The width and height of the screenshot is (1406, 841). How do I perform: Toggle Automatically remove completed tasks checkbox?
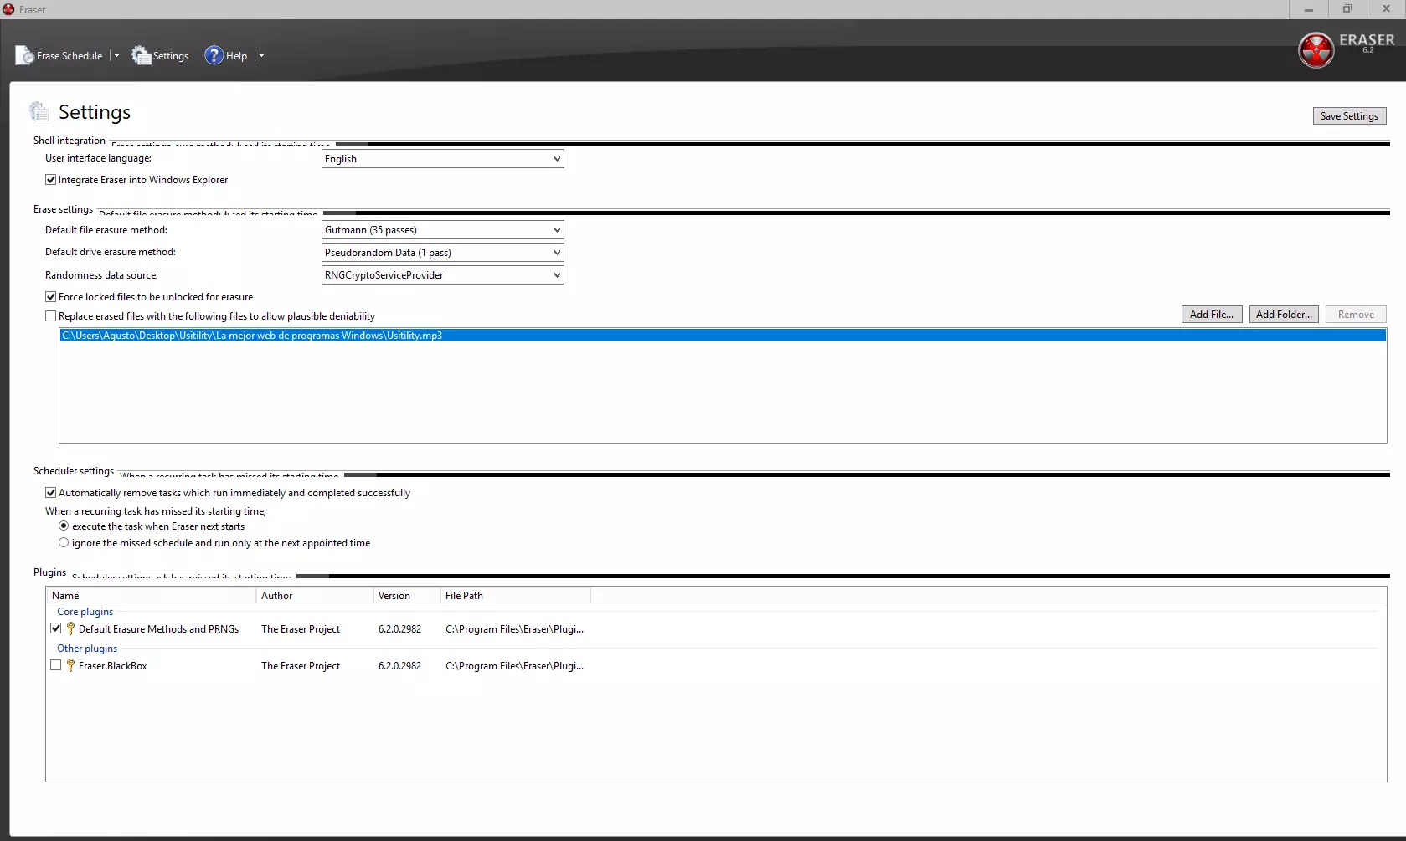click(x=51, y=493)
